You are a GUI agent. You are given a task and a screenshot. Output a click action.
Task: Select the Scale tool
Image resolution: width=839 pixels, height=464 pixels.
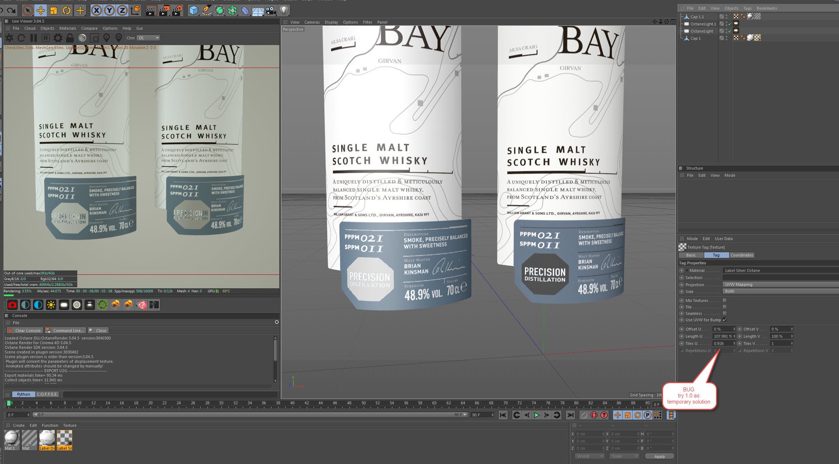coord(54,10)
